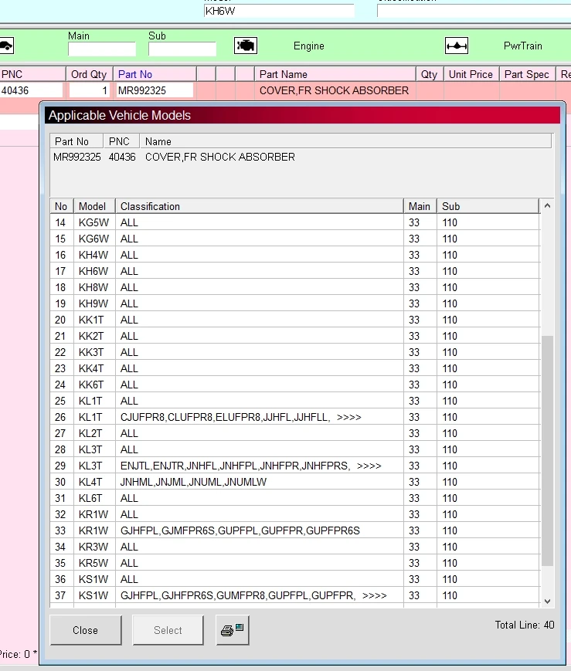
Task: Select row 34 model KR3W
Action: [294, 547]
